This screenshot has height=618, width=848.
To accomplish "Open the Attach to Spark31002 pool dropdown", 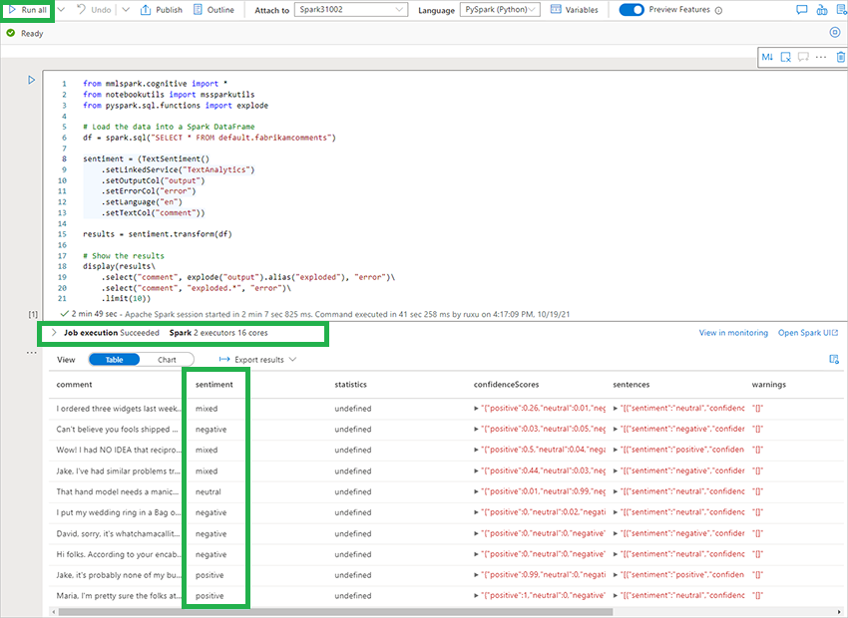I will click(351, 10).
